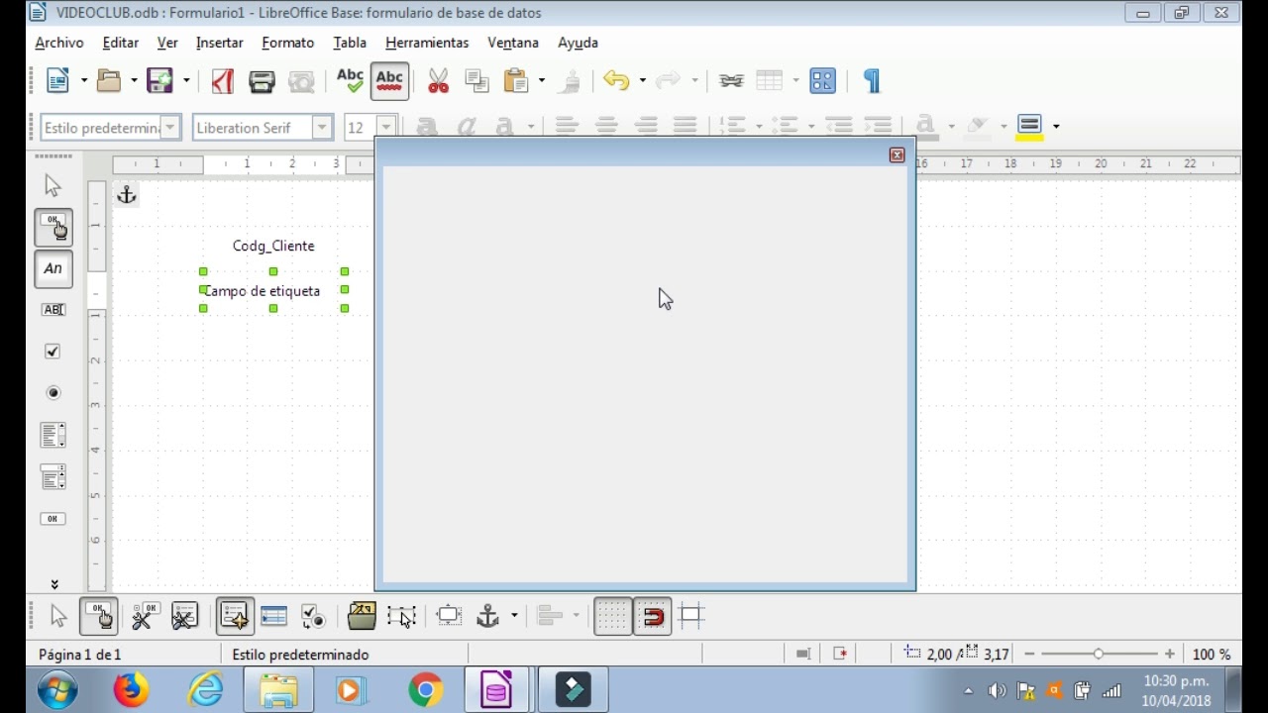Run the spelling check icon
The width and height of the screenshot is (1268, 713).
350,80
